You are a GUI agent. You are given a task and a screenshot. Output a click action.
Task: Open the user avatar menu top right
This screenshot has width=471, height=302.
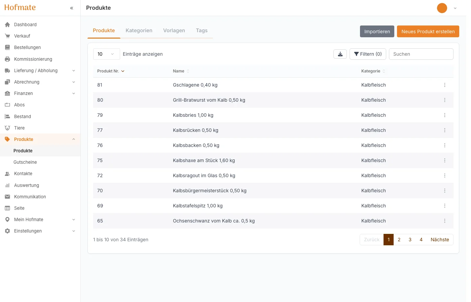click(442, 8)
